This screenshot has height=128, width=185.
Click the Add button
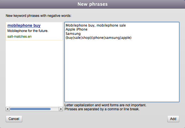[x=173, y=119]
